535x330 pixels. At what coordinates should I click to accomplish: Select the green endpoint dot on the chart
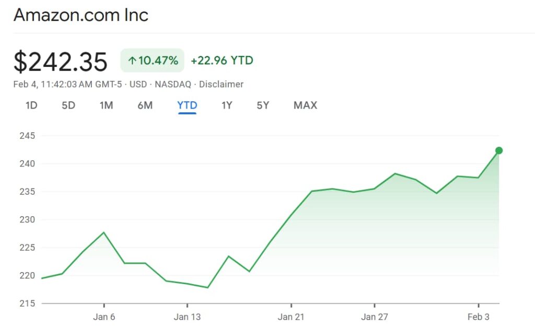tap(499, 151)
